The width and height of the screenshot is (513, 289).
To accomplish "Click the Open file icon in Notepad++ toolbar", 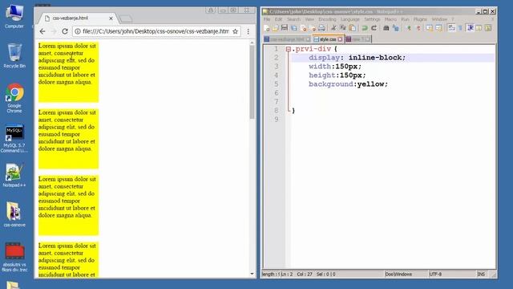I will 275,28.
